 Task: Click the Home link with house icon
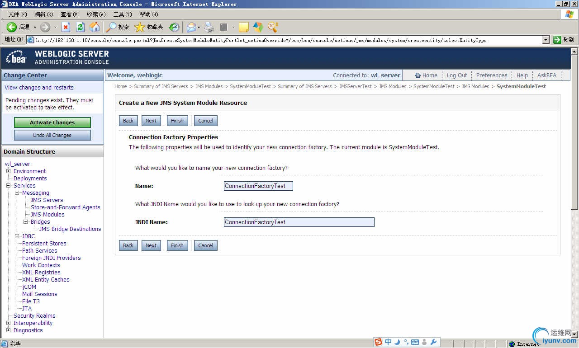tap(427, 75)
